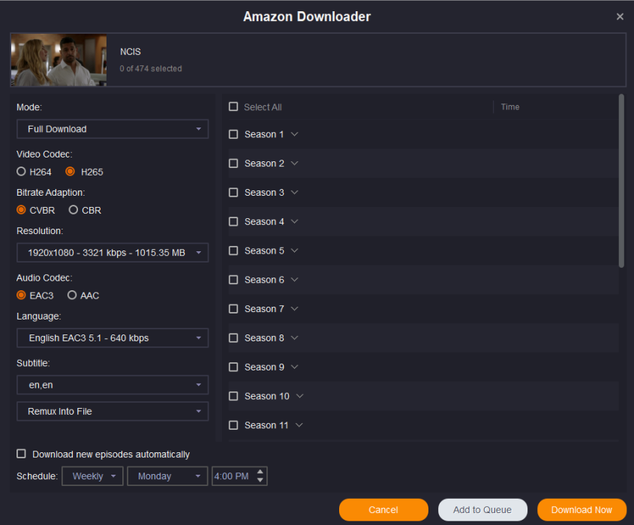Expand Season 5 episode list
The width and height of the screenshot is (634, 525).
[294, 250]
